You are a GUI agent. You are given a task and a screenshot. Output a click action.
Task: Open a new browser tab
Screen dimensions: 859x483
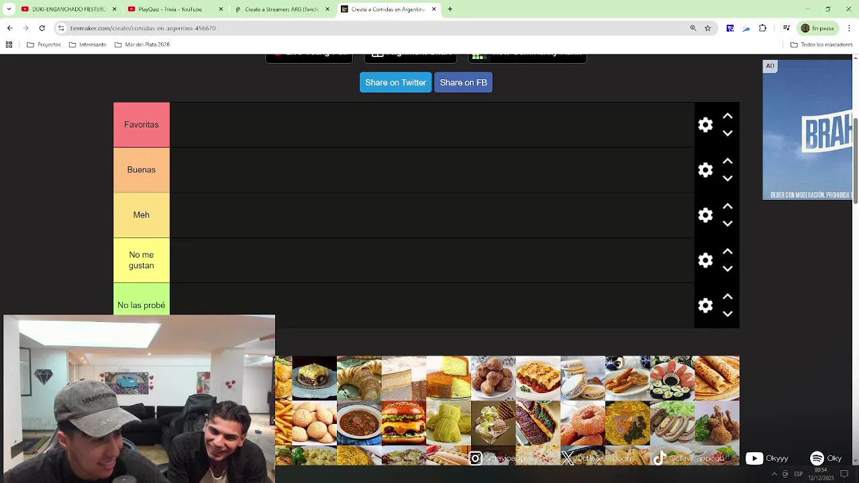click(450, 9)
